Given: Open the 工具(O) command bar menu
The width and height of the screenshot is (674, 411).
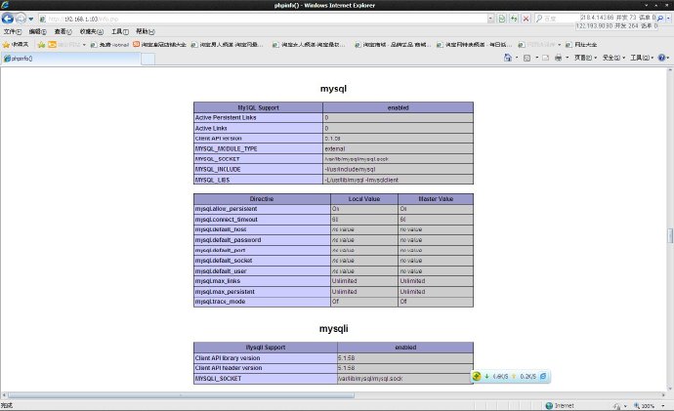Looking at the screenshot, I should click(642, 58).
